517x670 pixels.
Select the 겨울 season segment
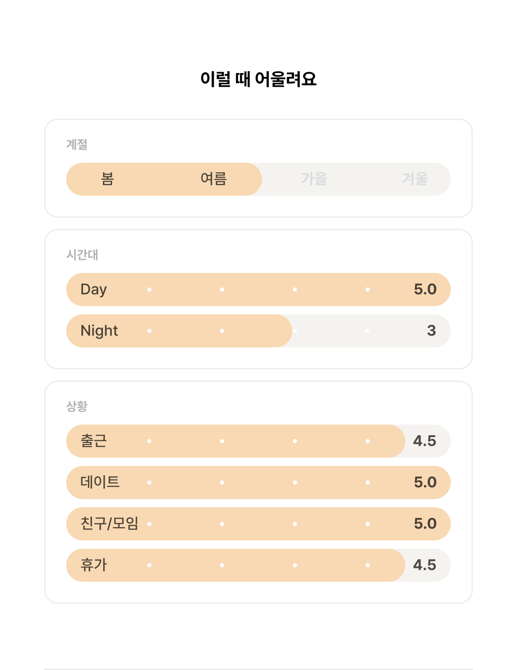point(415,179)
